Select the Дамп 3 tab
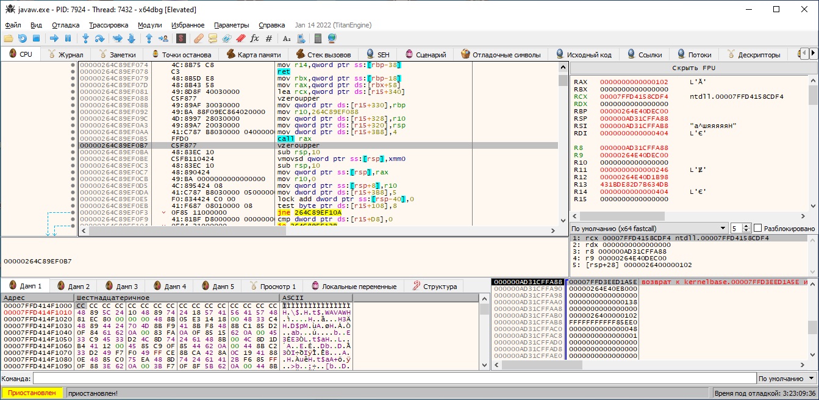This screenshot has width=819, height=400. (121, 286)
